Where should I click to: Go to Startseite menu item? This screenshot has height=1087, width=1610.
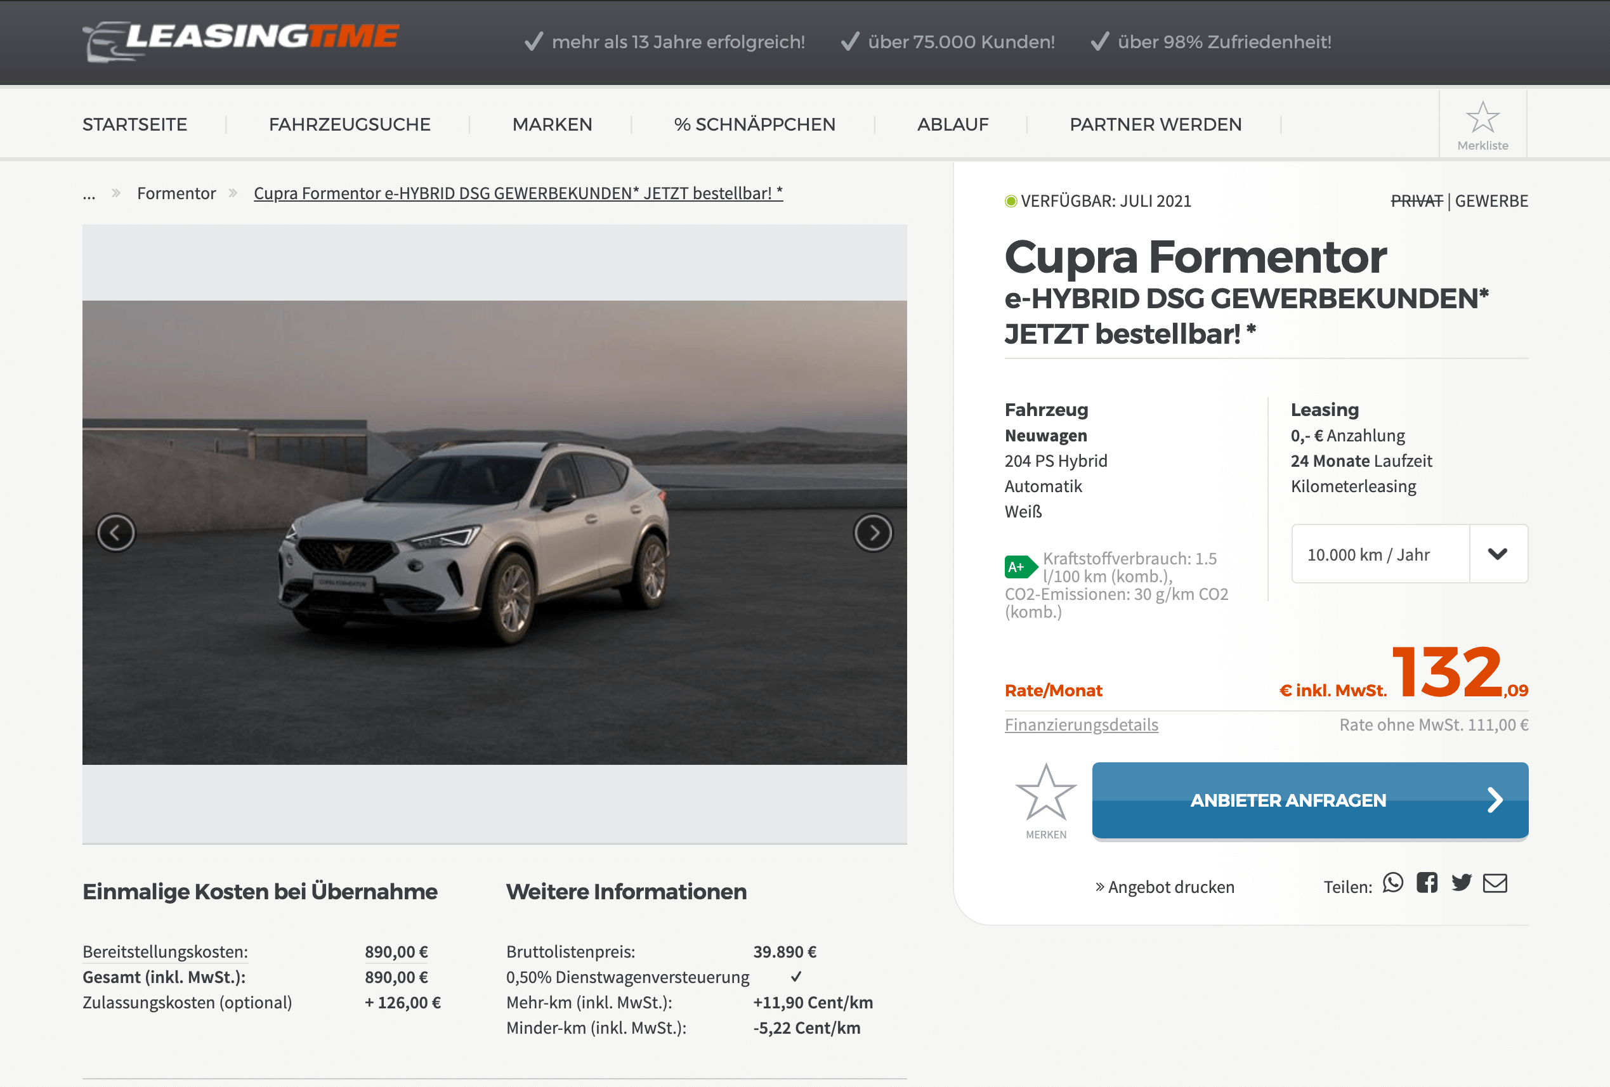click(x=135, y=125)
